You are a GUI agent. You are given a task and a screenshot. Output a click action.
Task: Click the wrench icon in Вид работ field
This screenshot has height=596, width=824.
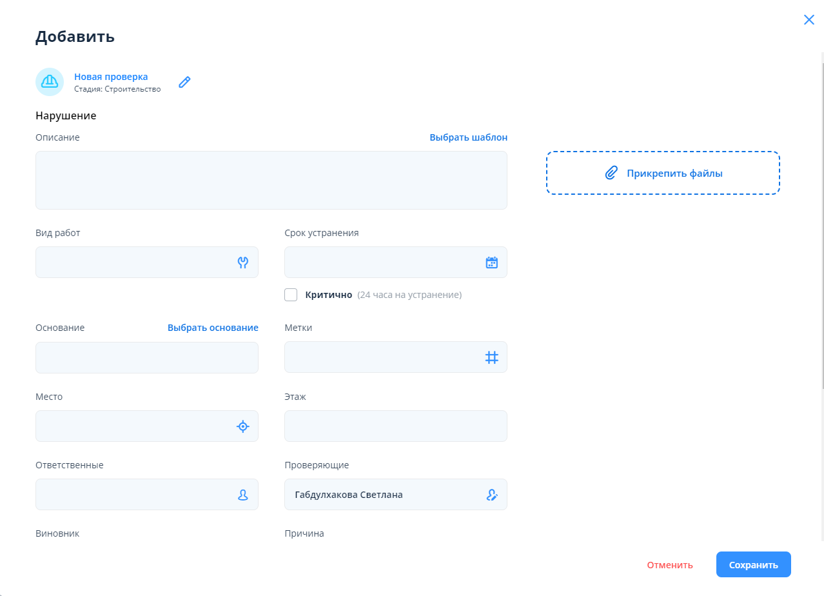coord(243,263)
